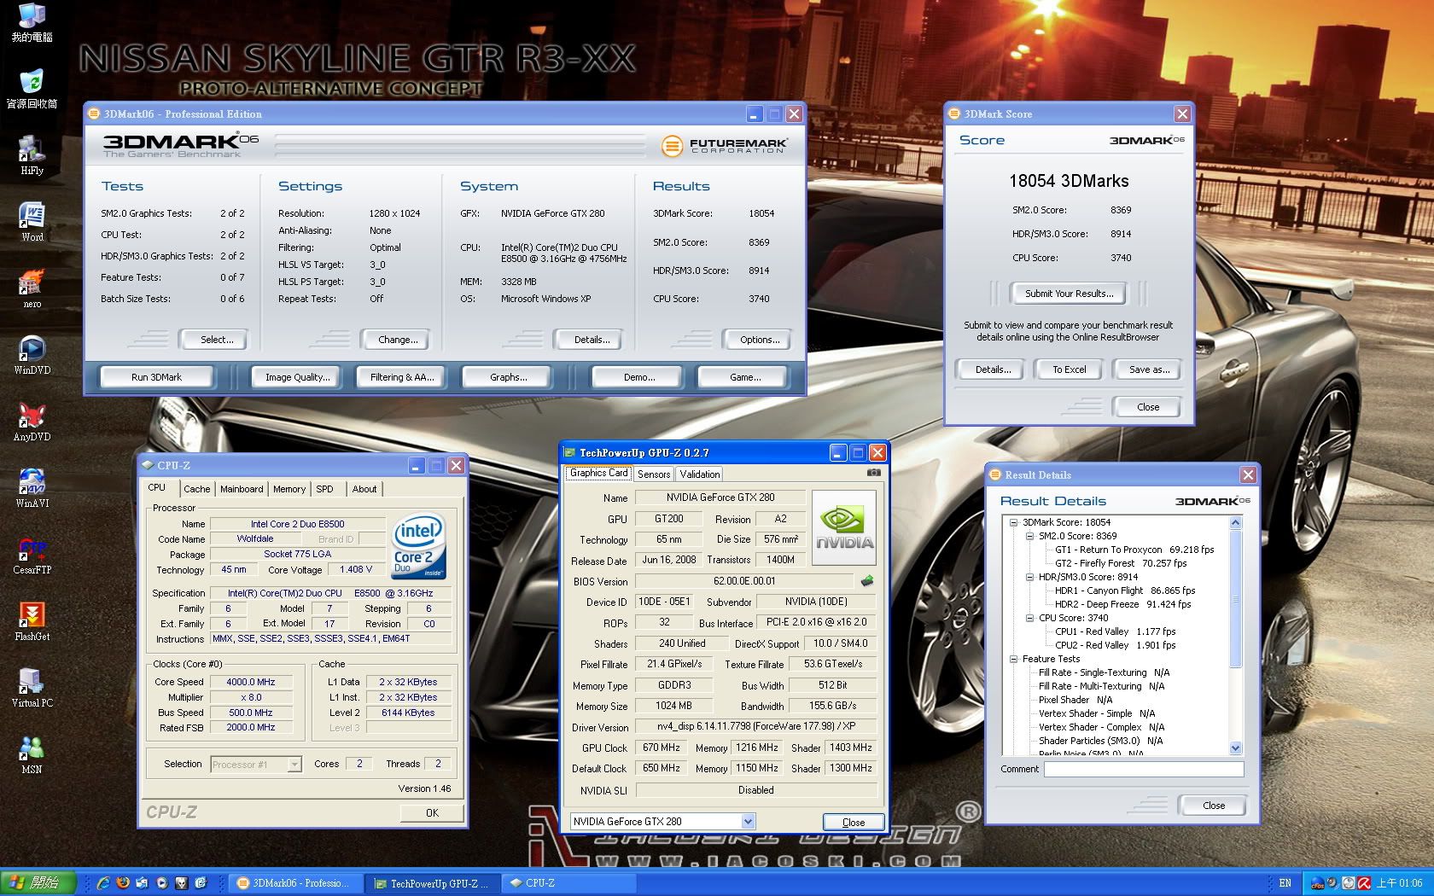Image resolution: width=1434 pixels, height=896 pixels.
Task: Click the Futuremark Corporation logo
Action: pos(724,146)
